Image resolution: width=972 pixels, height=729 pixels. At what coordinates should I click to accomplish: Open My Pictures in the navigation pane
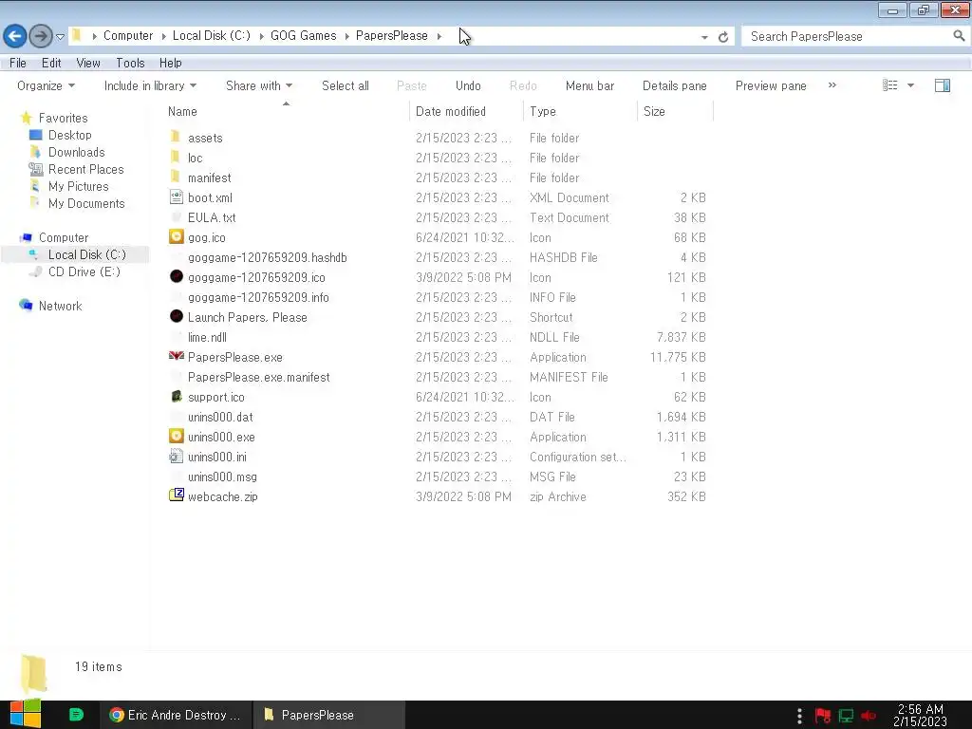click(78, 187)
